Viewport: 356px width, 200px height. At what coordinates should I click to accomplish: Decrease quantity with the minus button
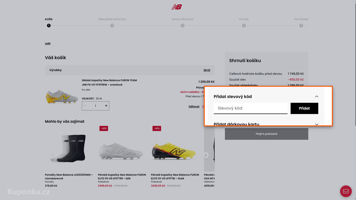(85, 106)
